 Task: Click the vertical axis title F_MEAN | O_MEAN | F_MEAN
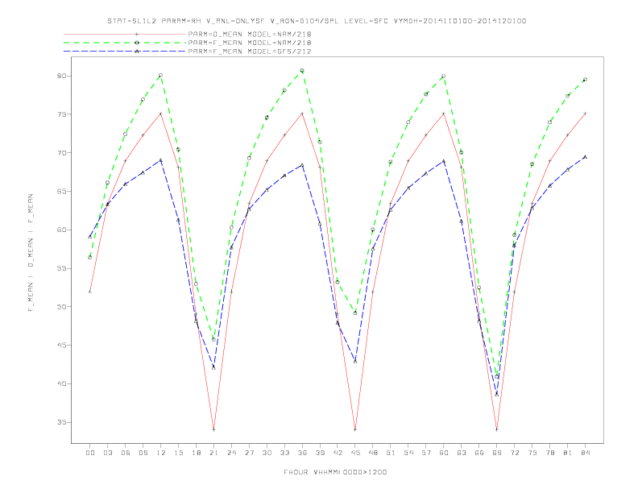pos(31,253)
